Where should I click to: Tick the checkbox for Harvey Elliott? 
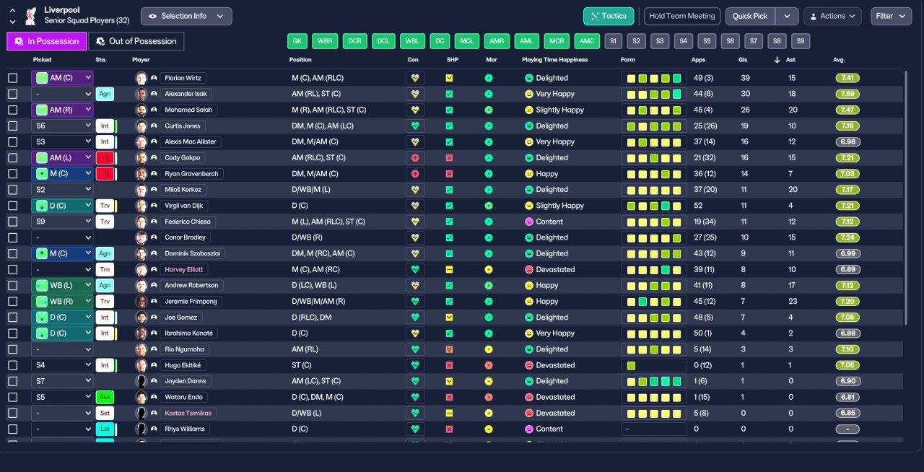(x=12, y=269)
